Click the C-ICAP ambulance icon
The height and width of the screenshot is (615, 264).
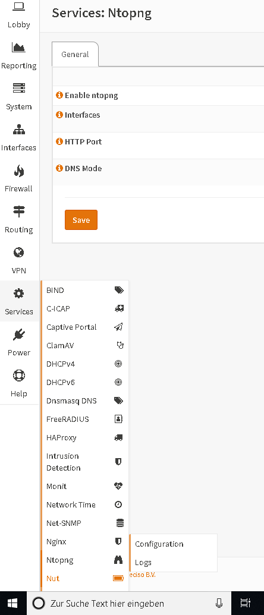pos(118,308)
